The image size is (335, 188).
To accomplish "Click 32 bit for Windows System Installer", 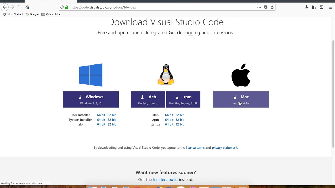I will pyautogui.click(x=111, y=120).
